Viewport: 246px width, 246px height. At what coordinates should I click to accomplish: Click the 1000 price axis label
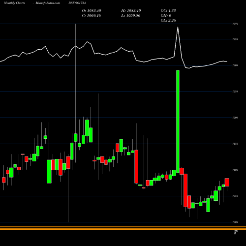click(x=235, y=222)
